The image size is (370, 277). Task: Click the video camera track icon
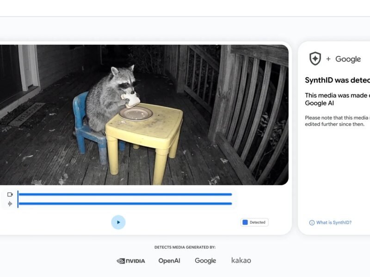coord(10,194)
